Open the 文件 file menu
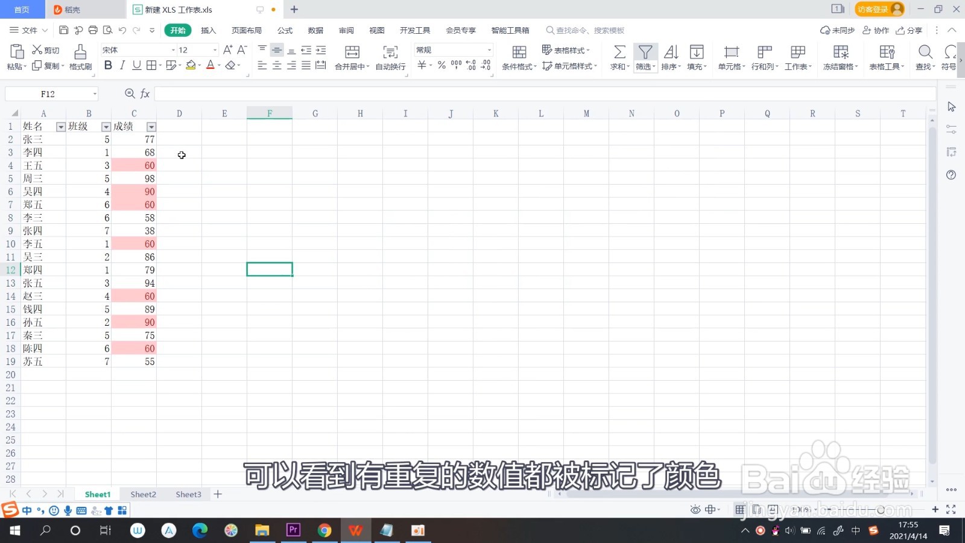The width and height of the screenshot is (965, 543). [x=28, y=30]
